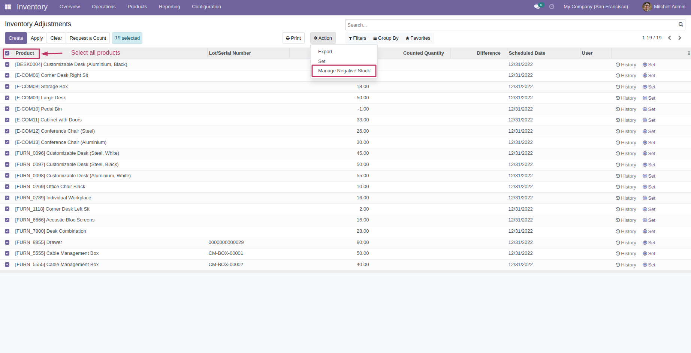Go to Overview menu item

(70, 7)
